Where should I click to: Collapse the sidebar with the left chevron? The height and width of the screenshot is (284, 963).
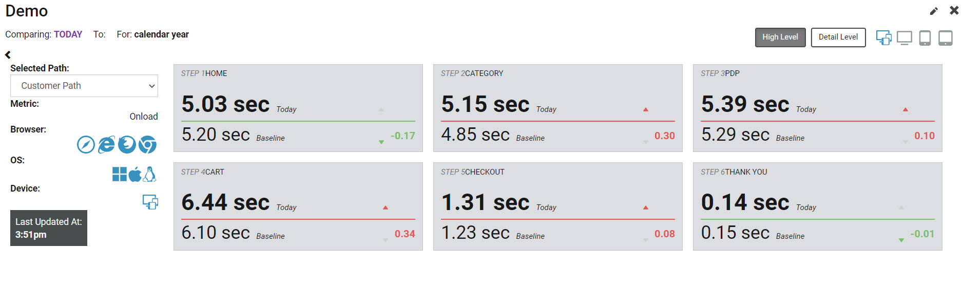[x=8, y=54]
